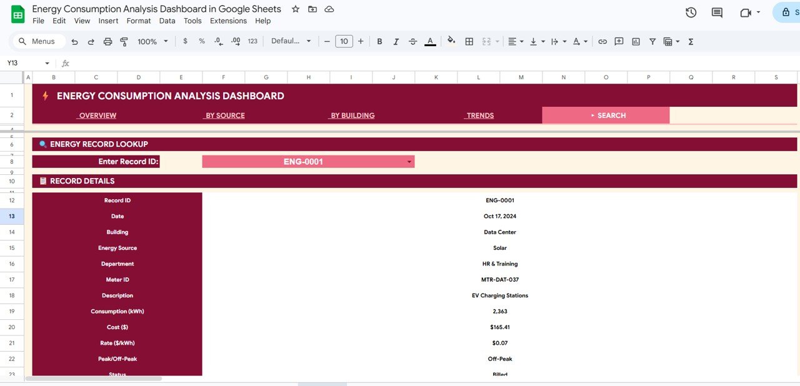Insert a comment with the comment icon
Viewport: 800px width, 386px height.
pos(618,41)
